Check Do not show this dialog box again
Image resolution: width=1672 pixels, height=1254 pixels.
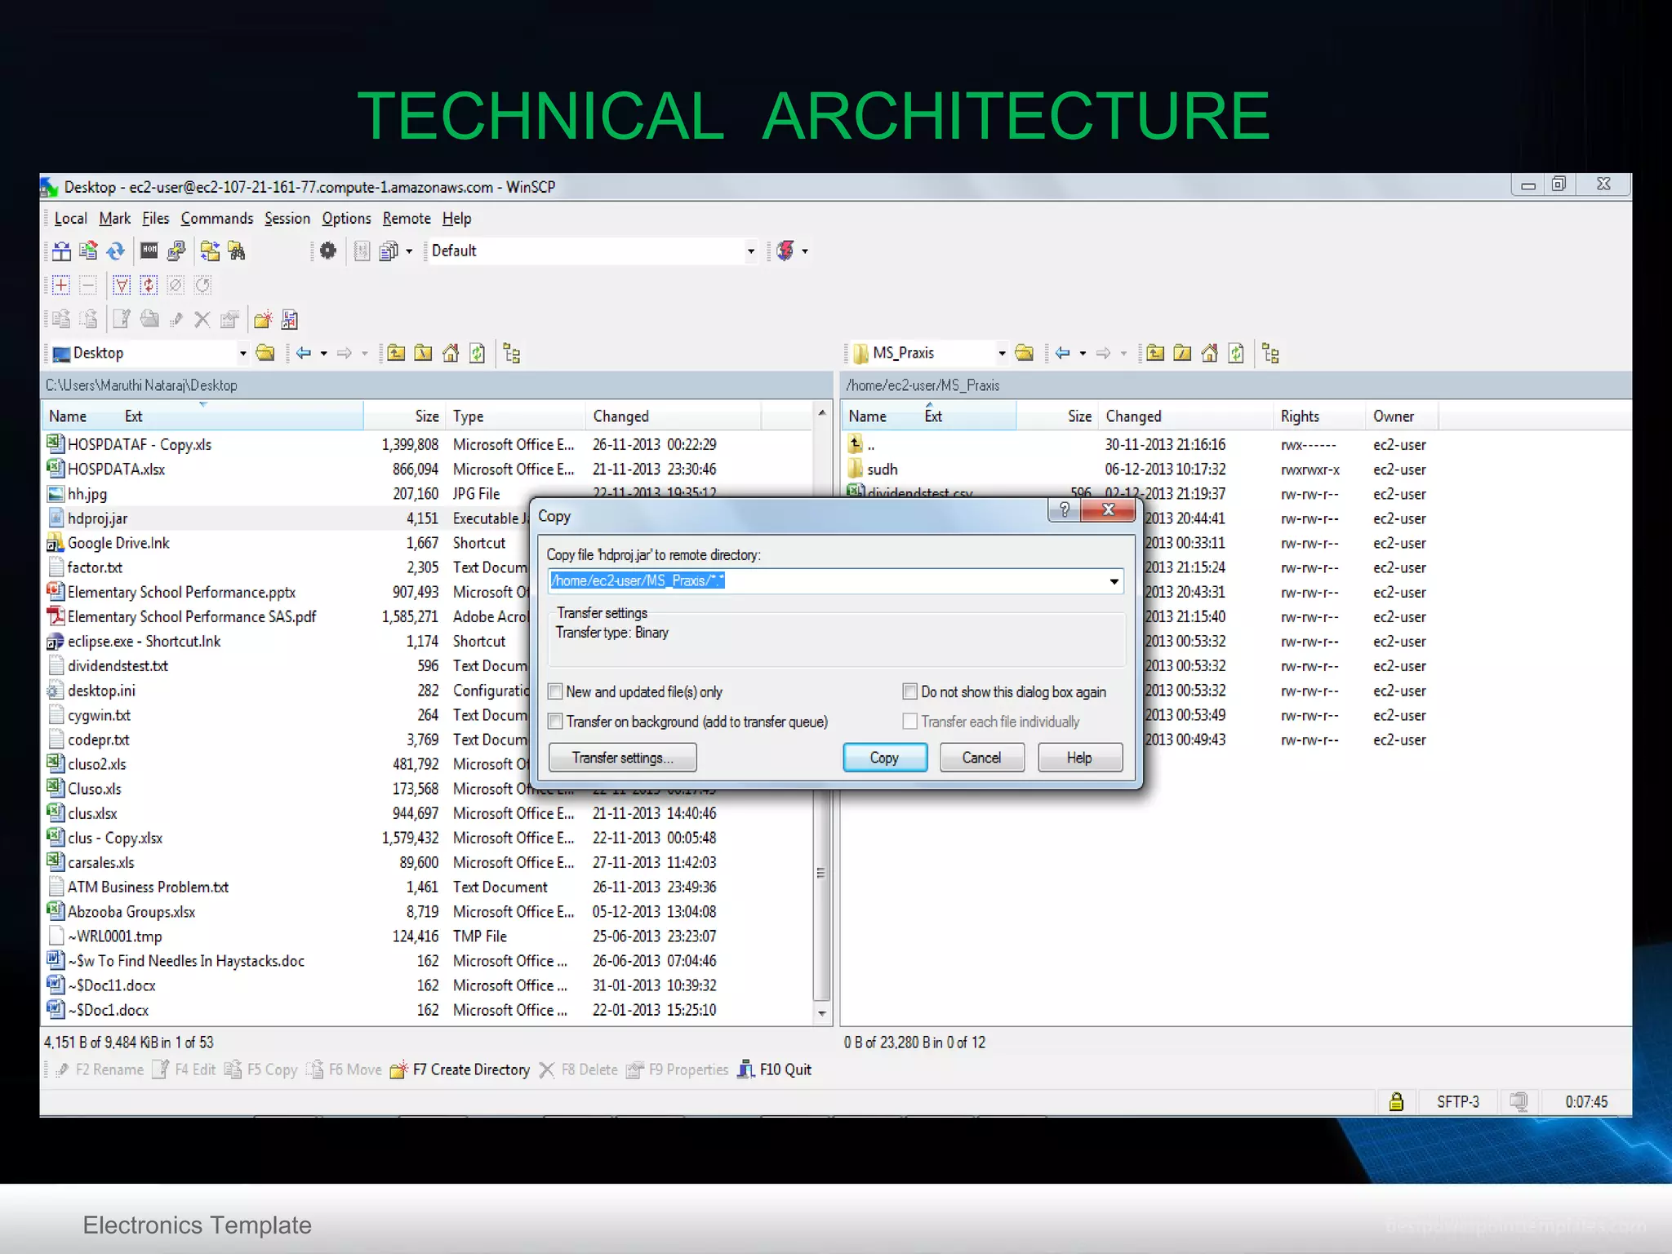click(x=910, y=691)
